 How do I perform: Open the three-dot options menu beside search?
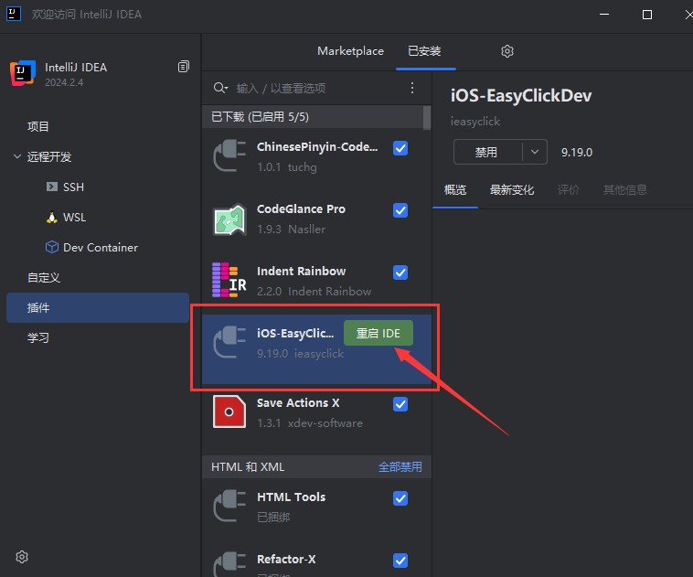click(412, 88)
